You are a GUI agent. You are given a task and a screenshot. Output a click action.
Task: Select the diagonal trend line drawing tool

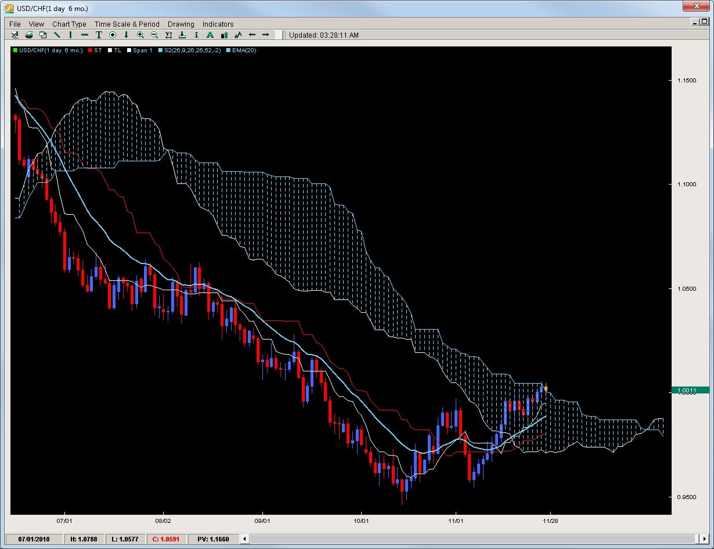(x=57, y=35)
